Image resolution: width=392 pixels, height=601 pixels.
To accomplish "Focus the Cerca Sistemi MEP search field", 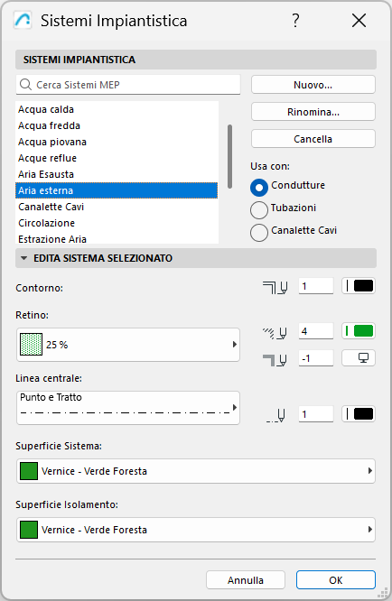I will coord(128,85).
